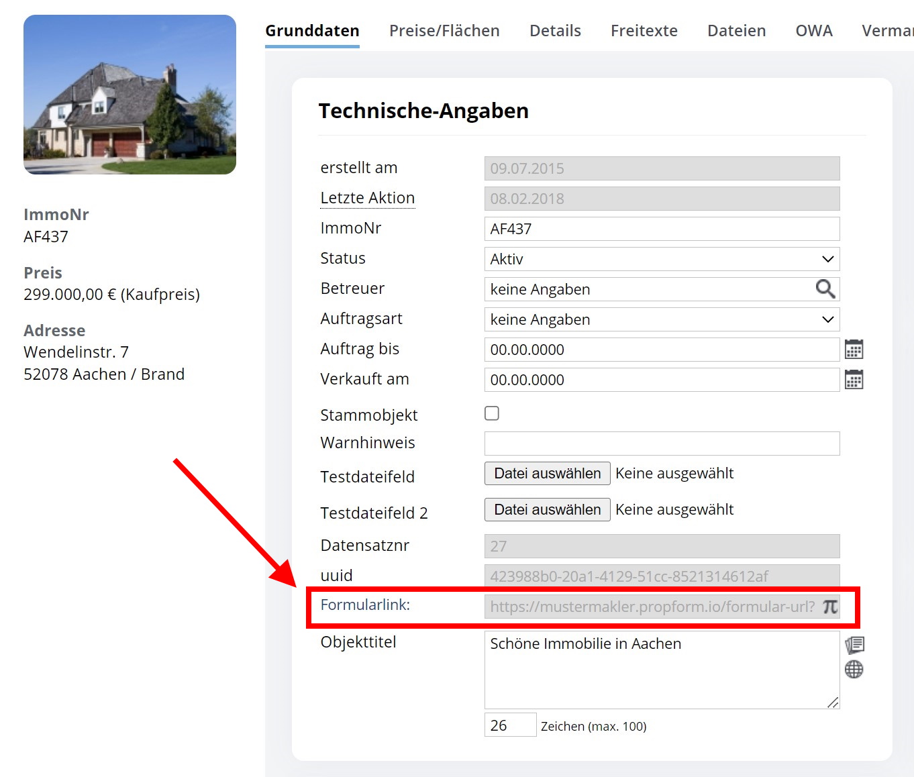Click the globe translation icon beside Objekttitel
The image size is (914, 777).
[854, 669]
